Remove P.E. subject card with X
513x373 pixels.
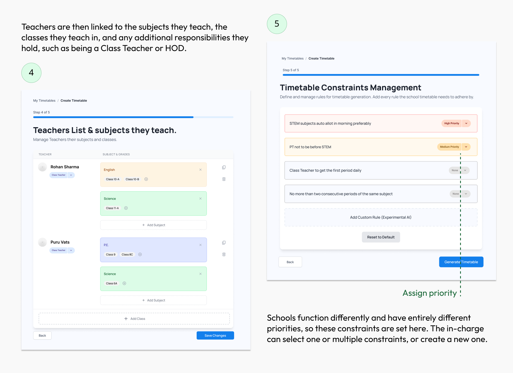[x=200, y=245]
